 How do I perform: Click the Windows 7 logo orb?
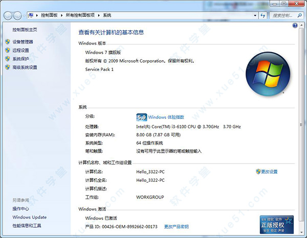coord(268,74)
